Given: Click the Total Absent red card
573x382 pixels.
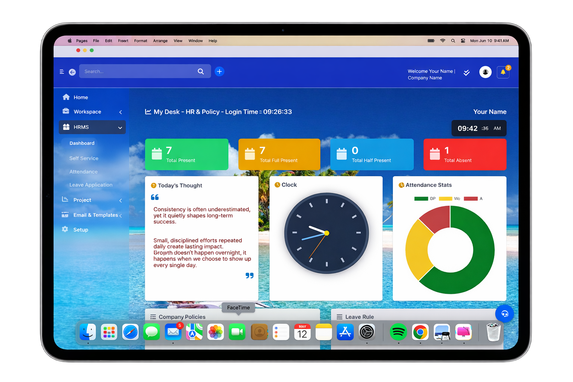Looking at the screenshot, I should pyautogui.click(x=465, y=154).
